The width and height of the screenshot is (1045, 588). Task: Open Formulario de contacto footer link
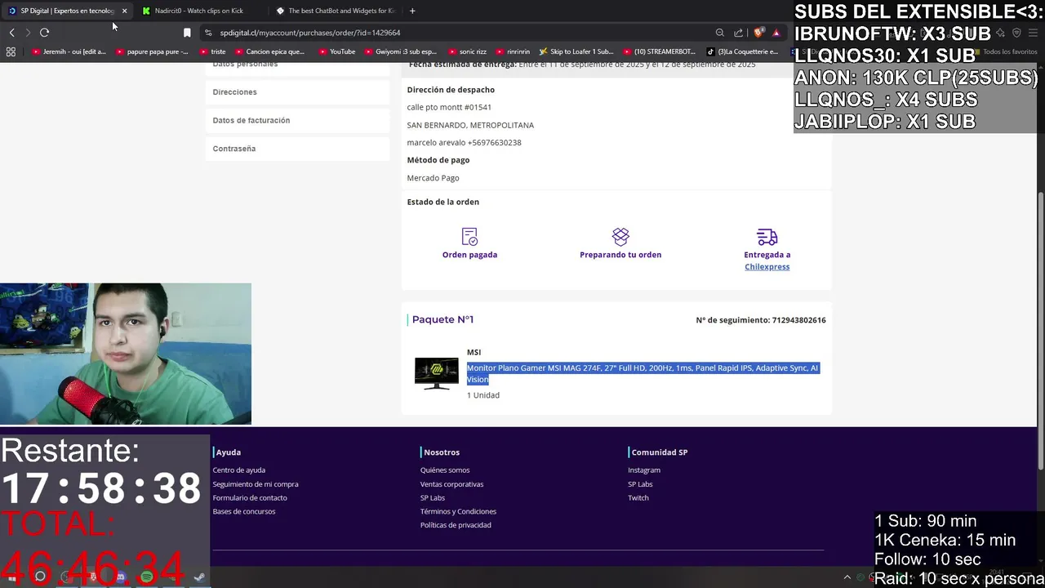[x=249, y=498]
